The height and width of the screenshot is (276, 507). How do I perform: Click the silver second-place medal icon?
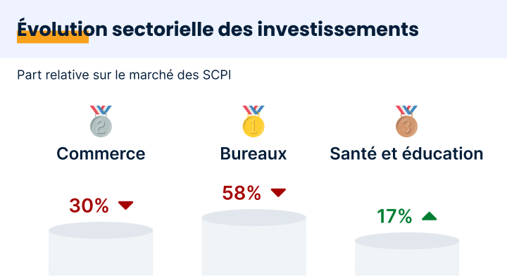pos(101,121)
